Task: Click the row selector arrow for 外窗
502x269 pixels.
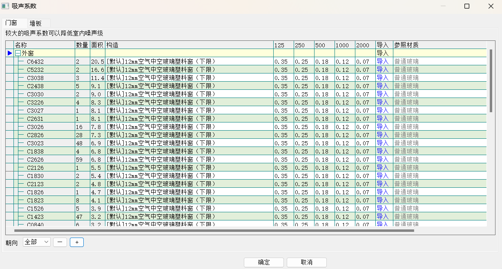Action: [10, 53]
